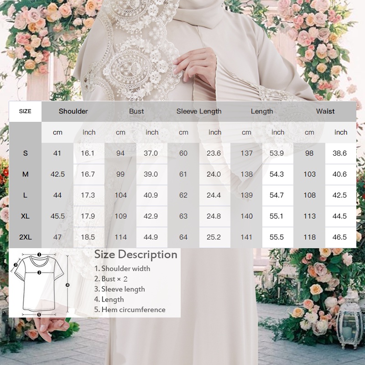Image resolution: width=365 pixels, height=365 pixels.
Task: Click the Length column header
Action: tap(262, 111)
